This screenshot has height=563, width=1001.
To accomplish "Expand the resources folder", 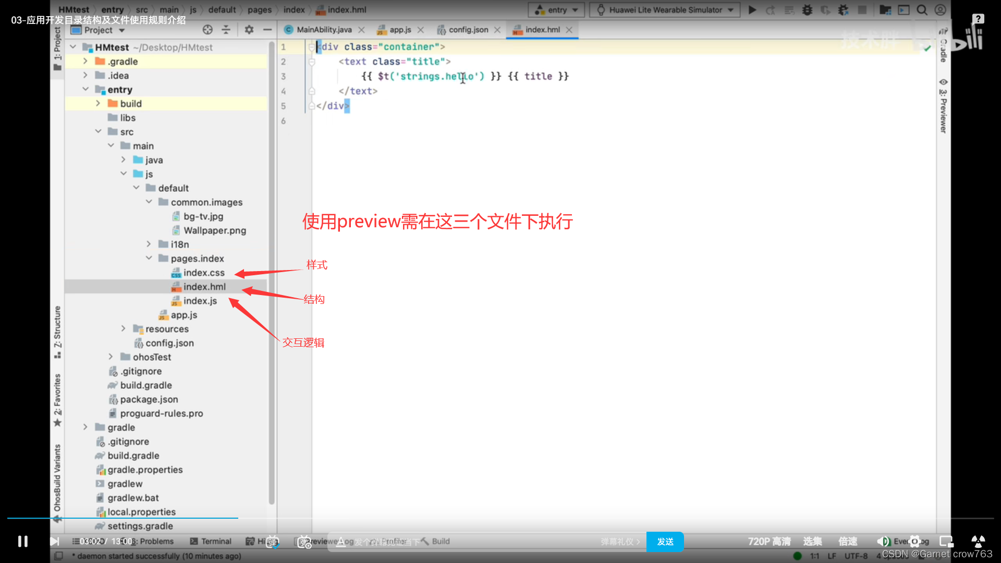I will (x=123, y=328).
